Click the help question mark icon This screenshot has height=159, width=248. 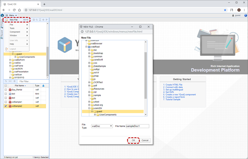coord(245,15)
